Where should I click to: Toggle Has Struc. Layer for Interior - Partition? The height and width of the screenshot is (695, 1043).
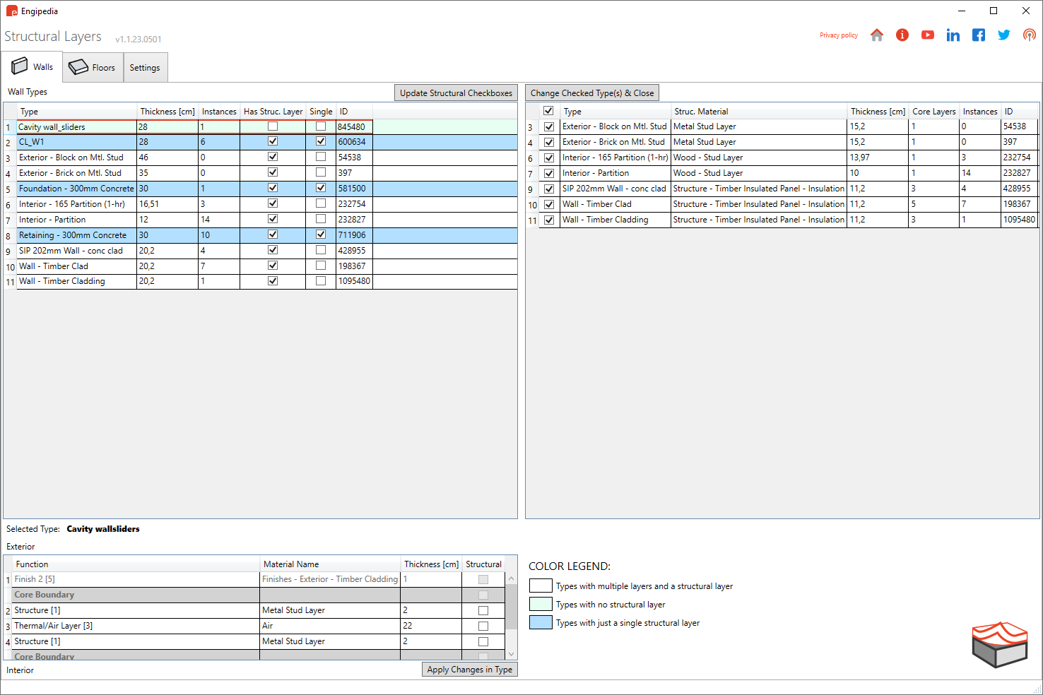click(x=273, y=219)
